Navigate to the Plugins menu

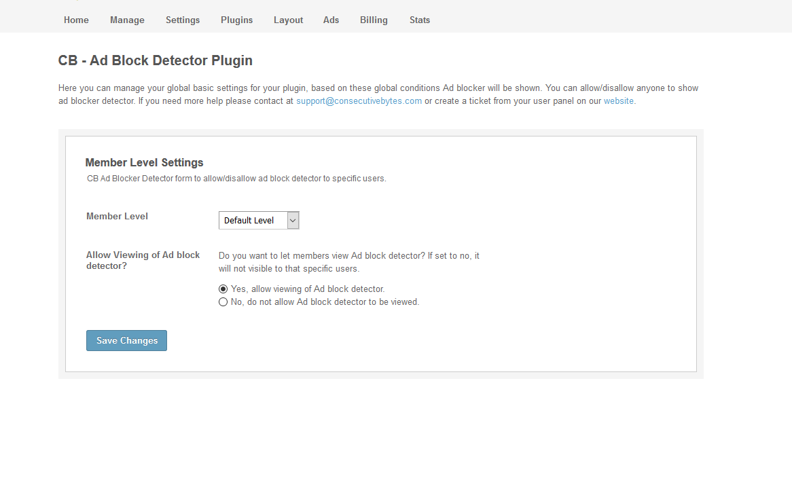(236, 20)
